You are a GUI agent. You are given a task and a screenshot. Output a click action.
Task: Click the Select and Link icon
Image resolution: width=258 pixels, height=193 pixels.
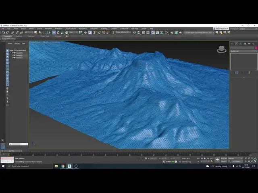[12, 32]
